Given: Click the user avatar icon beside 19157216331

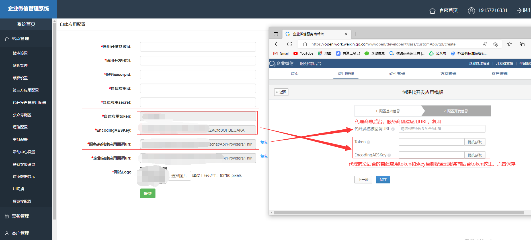Looking at the screenshot, I should (x=471, y=11).
